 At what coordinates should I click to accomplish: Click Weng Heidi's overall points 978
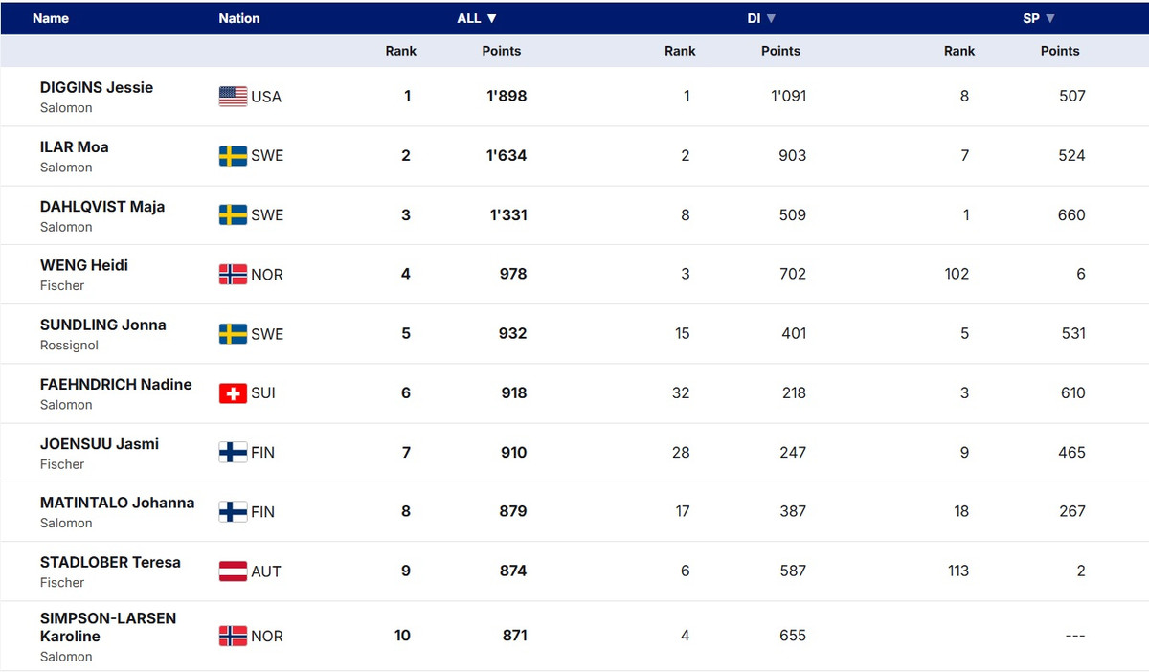pyautogui.click(x=513, y=275)
